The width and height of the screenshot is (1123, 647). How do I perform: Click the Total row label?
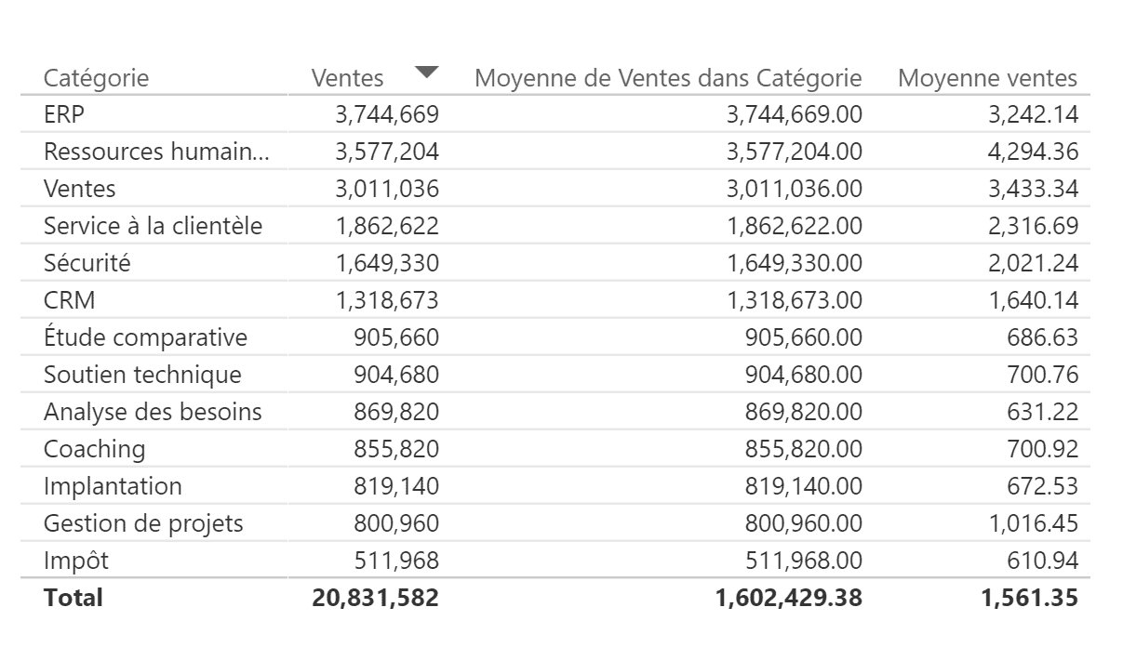click(x=74, y=598)
